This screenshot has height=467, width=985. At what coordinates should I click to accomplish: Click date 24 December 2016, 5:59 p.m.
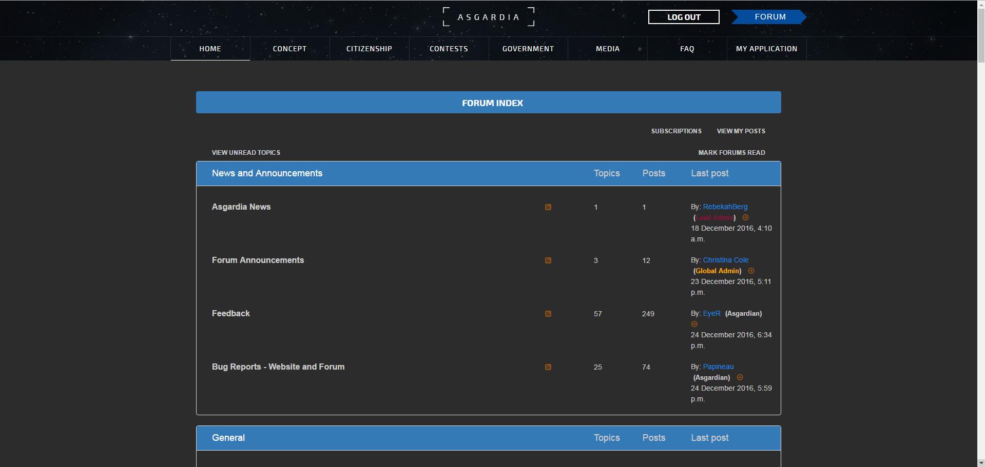pos(731,393)
